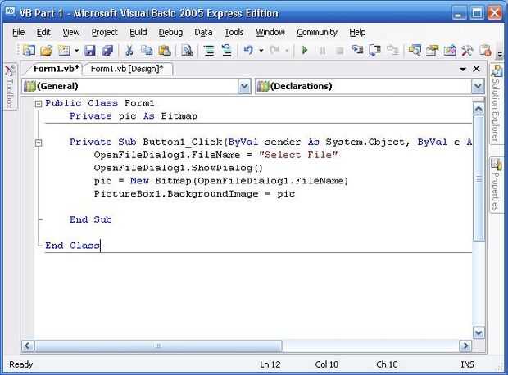The width and height of the screenshot is (508, 375).
Task: Open Error List from the toolbar icon
Action: 485,51
